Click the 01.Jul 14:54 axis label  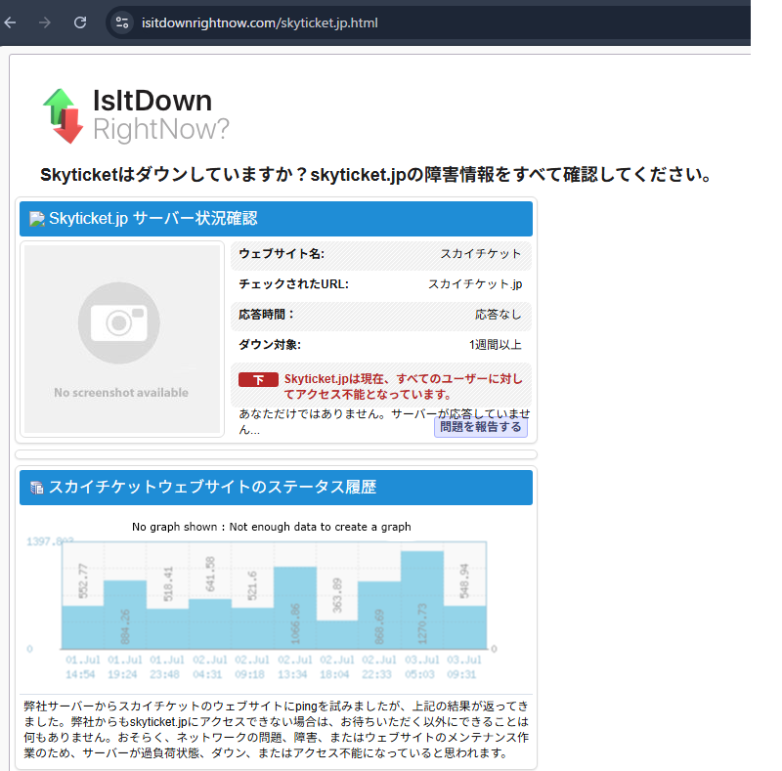tap(83, 667)
